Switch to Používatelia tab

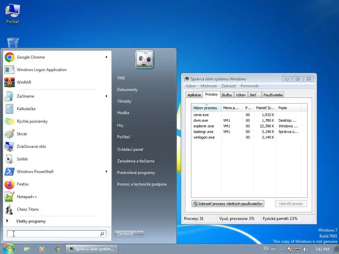pos(273,95)
